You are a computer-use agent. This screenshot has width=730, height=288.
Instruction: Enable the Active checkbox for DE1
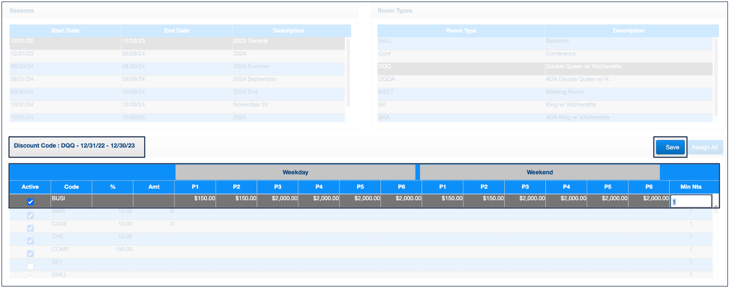30,266
